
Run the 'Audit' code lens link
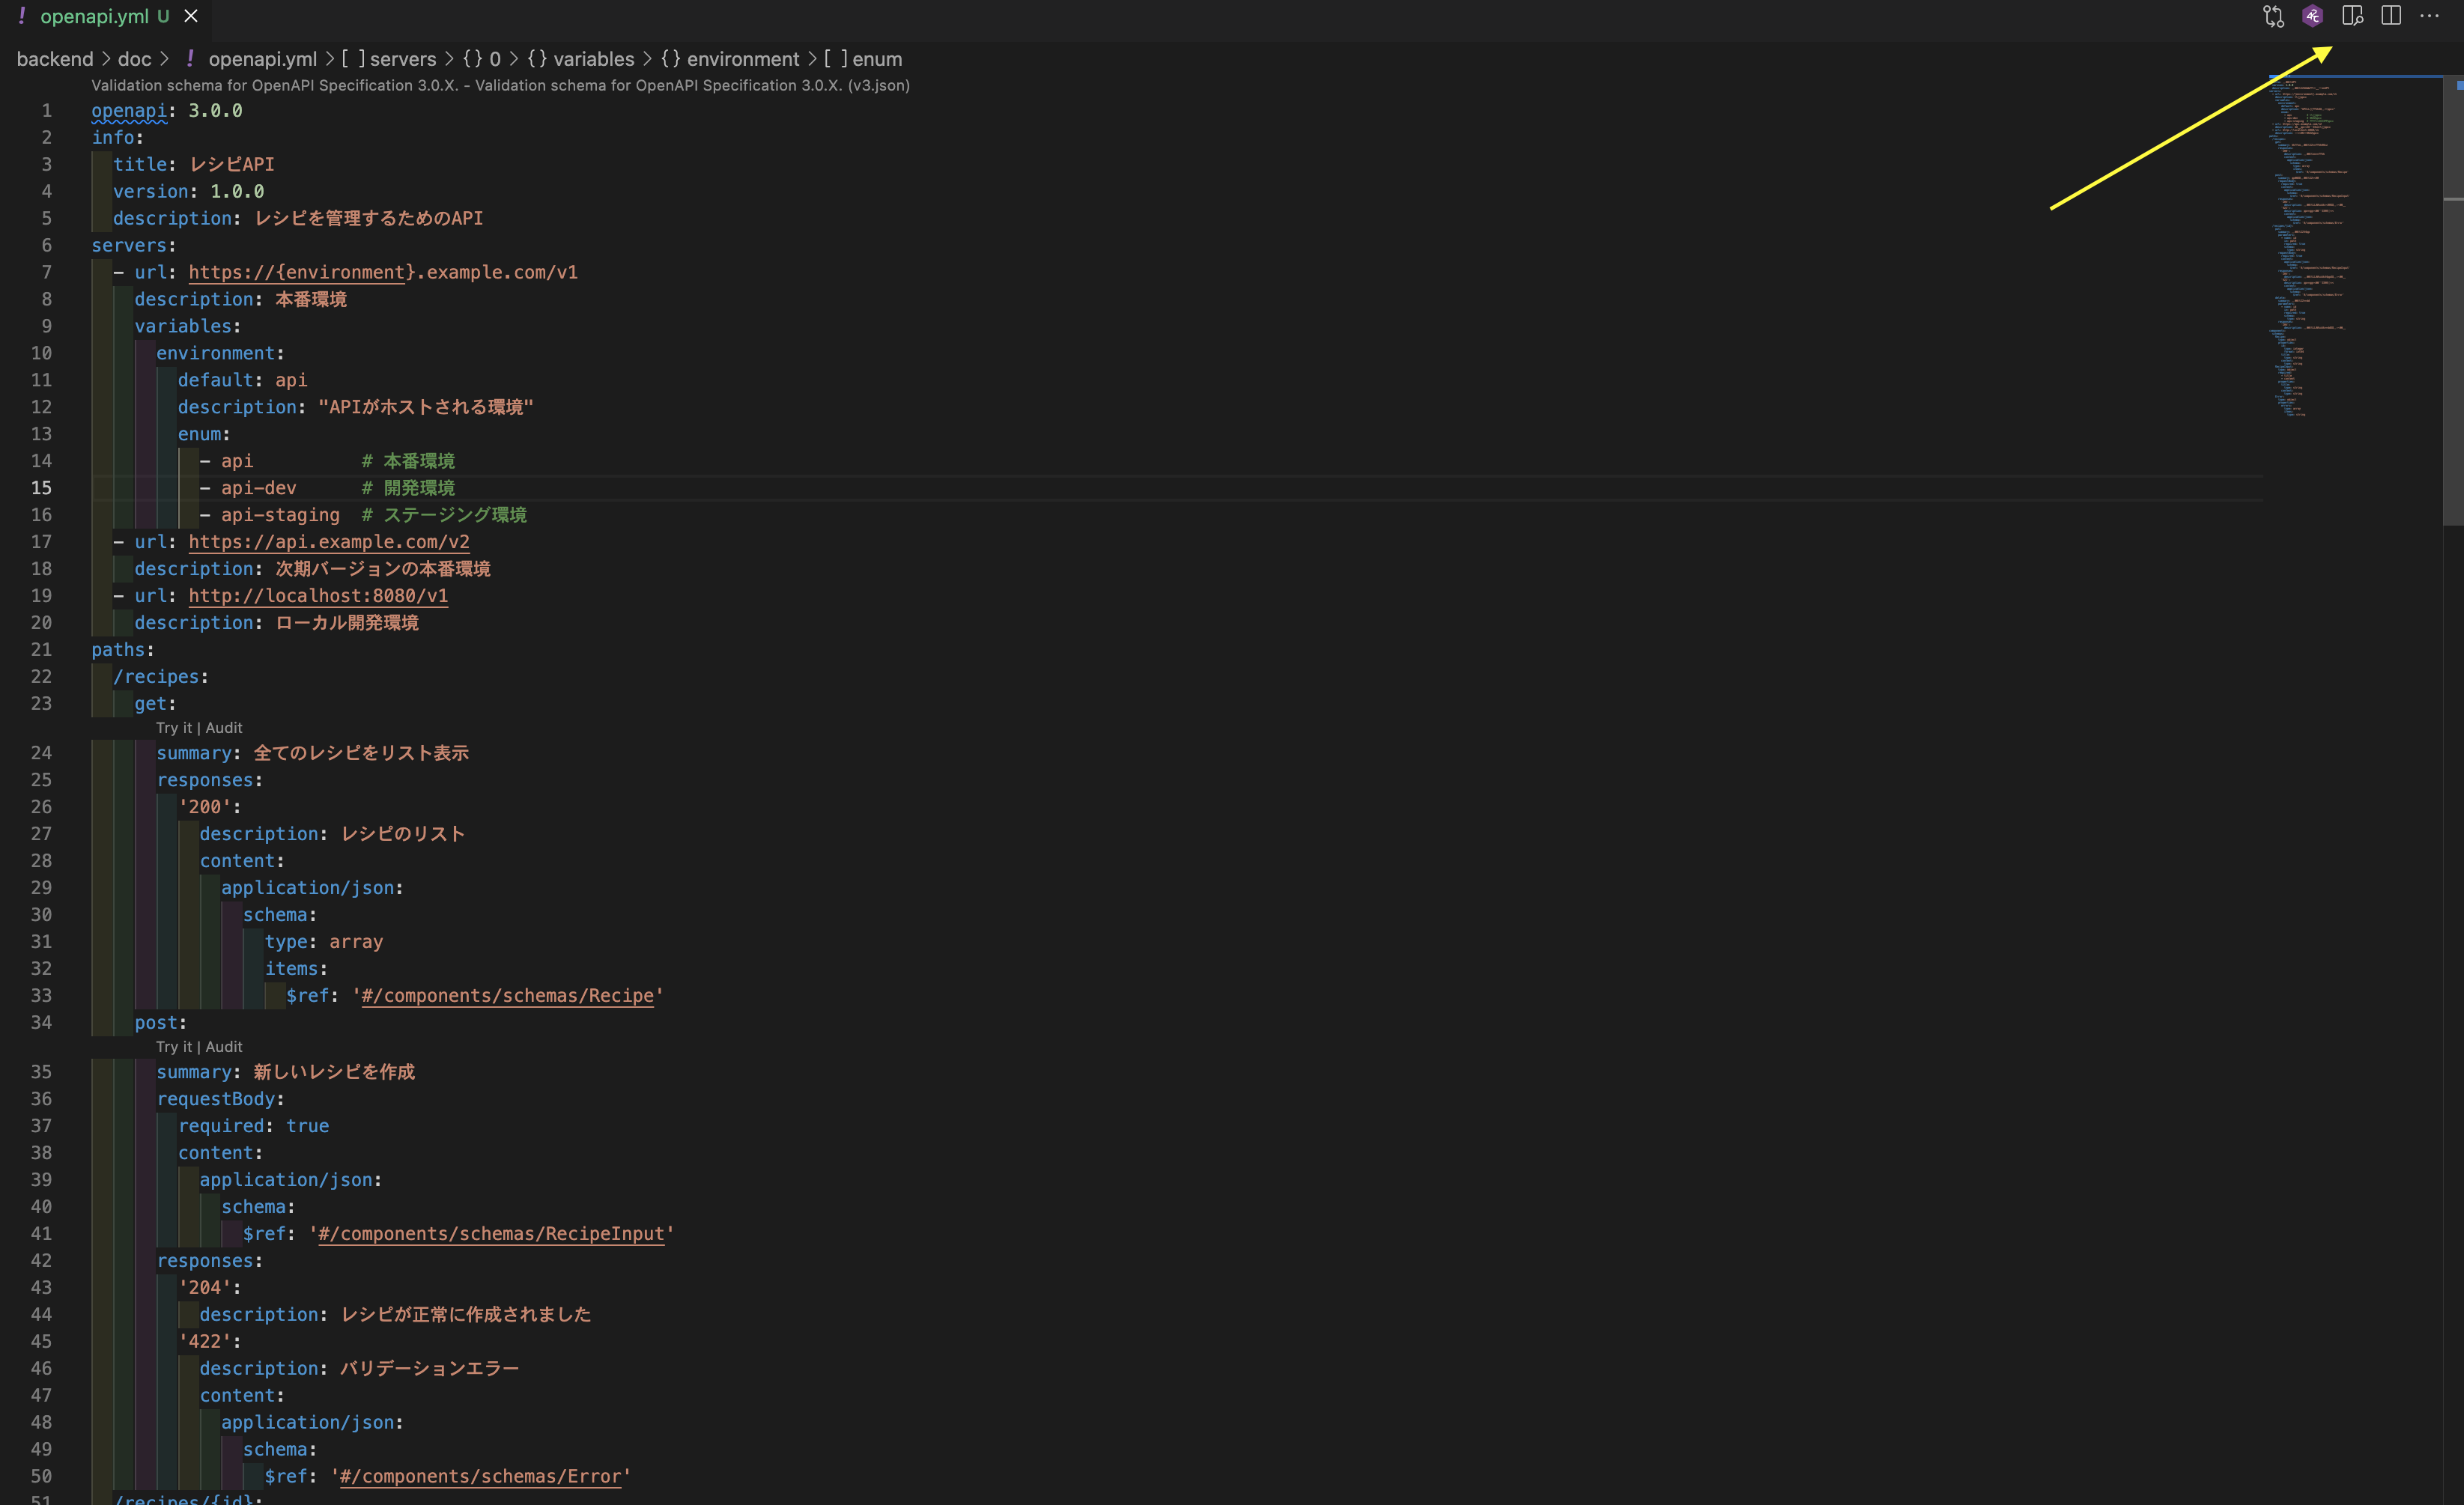click(224, 727)
